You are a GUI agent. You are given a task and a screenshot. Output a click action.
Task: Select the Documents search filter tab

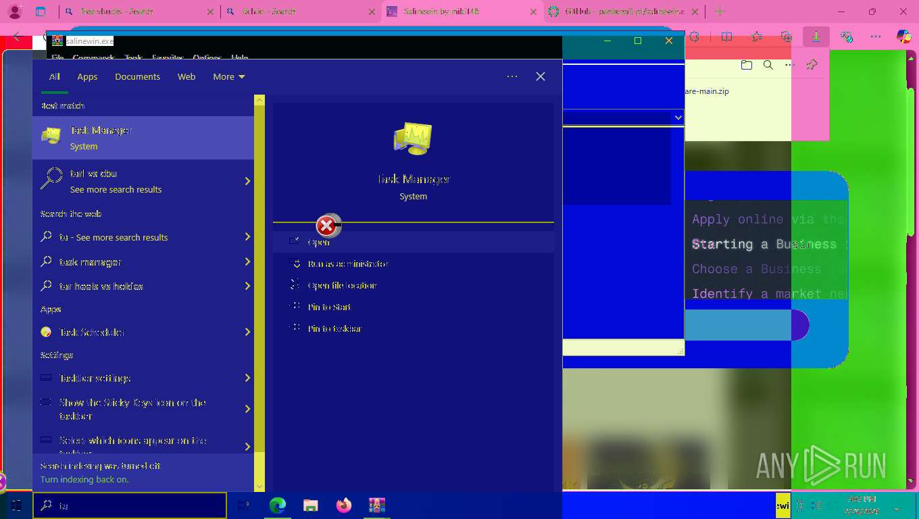(x=137, y=76)
